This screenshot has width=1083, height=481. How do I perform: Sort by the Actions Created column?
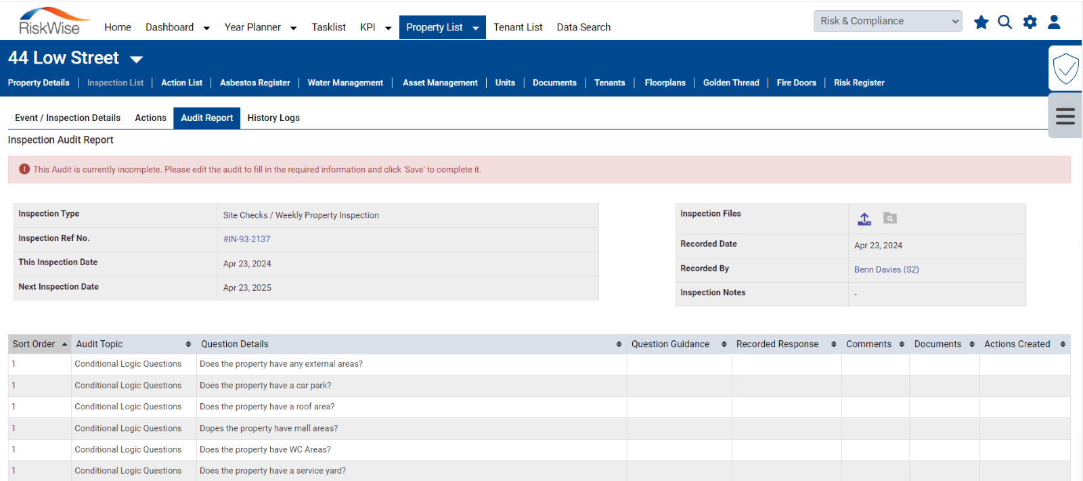[1025, 344]
